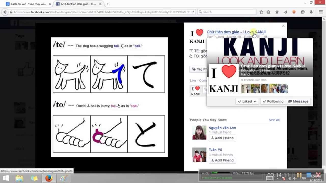The height and width of the screenshot is (183, 326).
Task: Click the Message button on the page popup
Action: coord(298,101)
